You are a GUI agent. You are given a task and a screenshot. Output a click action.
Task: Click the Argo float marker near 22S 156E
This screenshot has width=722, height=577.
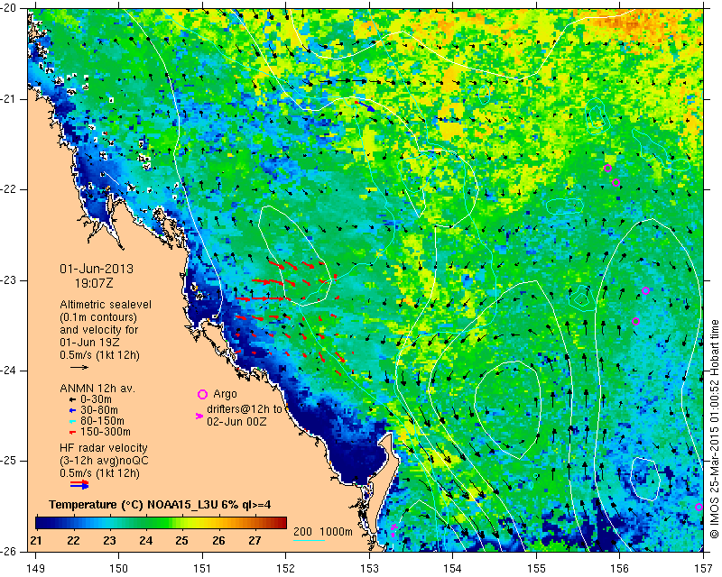(616, 183)
